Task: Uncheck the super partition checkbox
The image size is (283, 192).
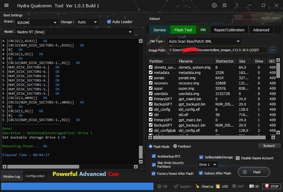Action: [151, 88]
